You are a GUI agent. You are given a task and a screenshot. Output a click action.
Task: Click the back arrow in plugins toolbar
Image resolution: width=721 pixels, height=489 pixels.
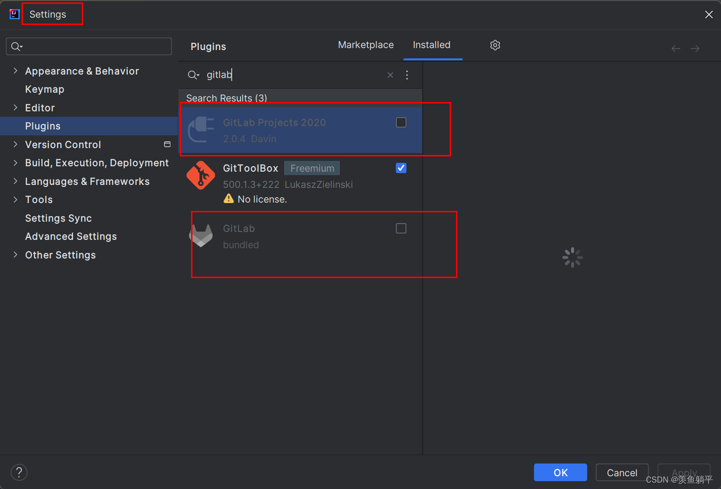pos(676,48)
